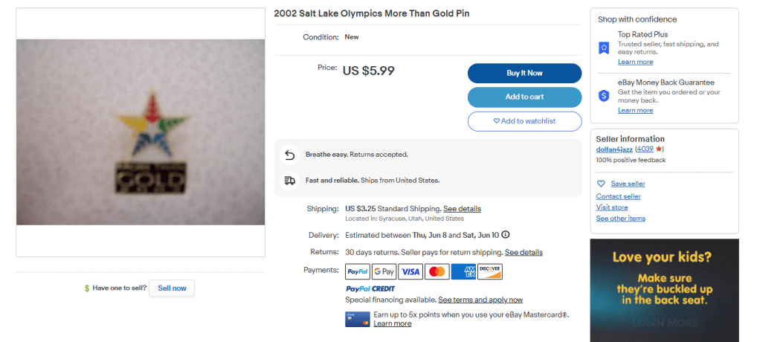Click the American Express card icon
This screenshot has width=760, height=342.
tap(463, 271)
